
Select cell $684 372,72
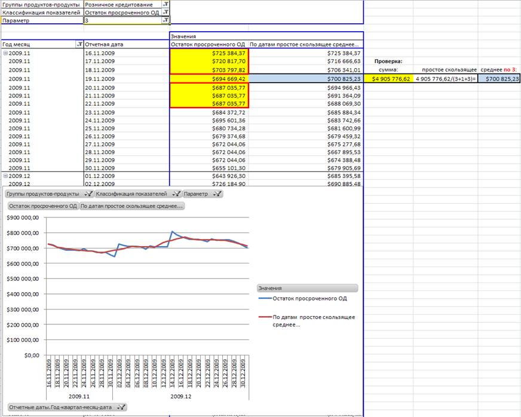(209, 112)
